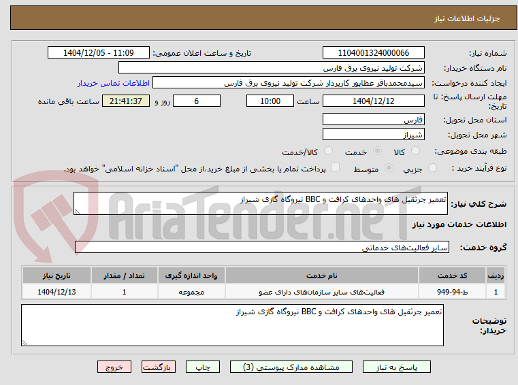
Task: Click the کد خدمت column header
Action: pyautogui.click(x=452, y=275)
